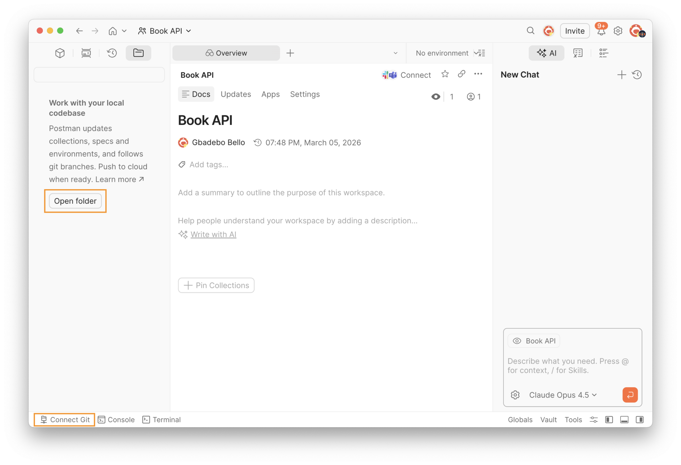Open the History clock icon in sidebar
The height and width of the screenshot is (465, 681).
tap(112, 53)
